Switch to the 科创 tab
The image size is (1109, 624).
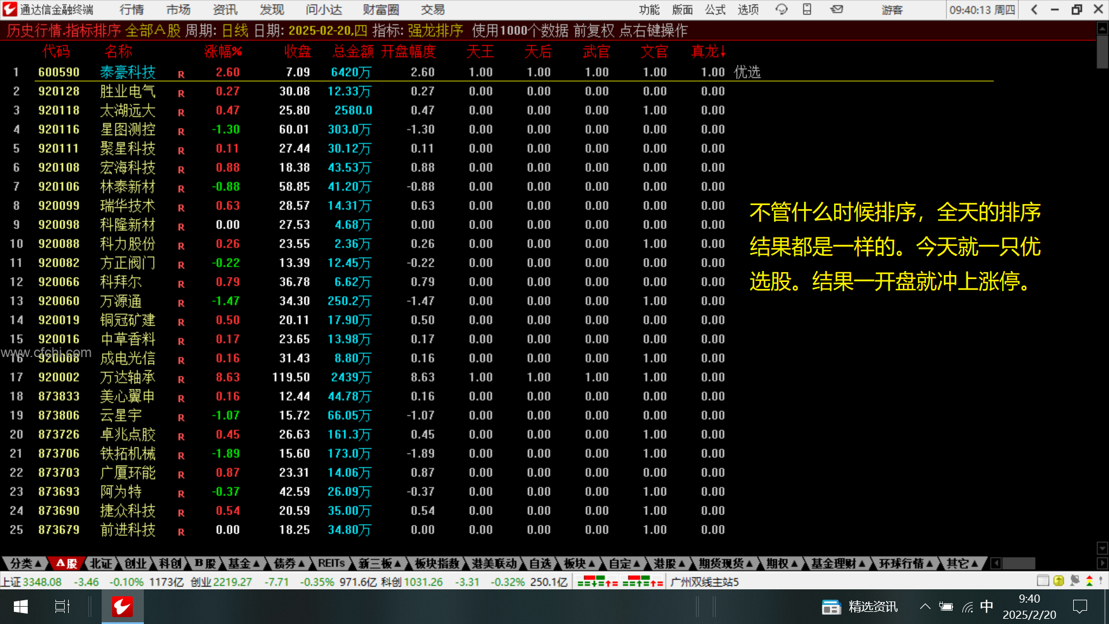click(170, 563)
